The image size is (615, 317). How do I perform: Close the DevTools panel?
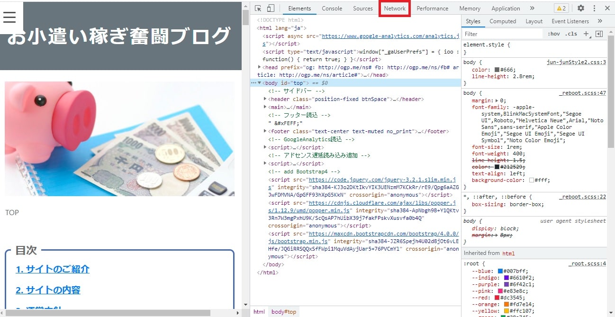[607, 8]
